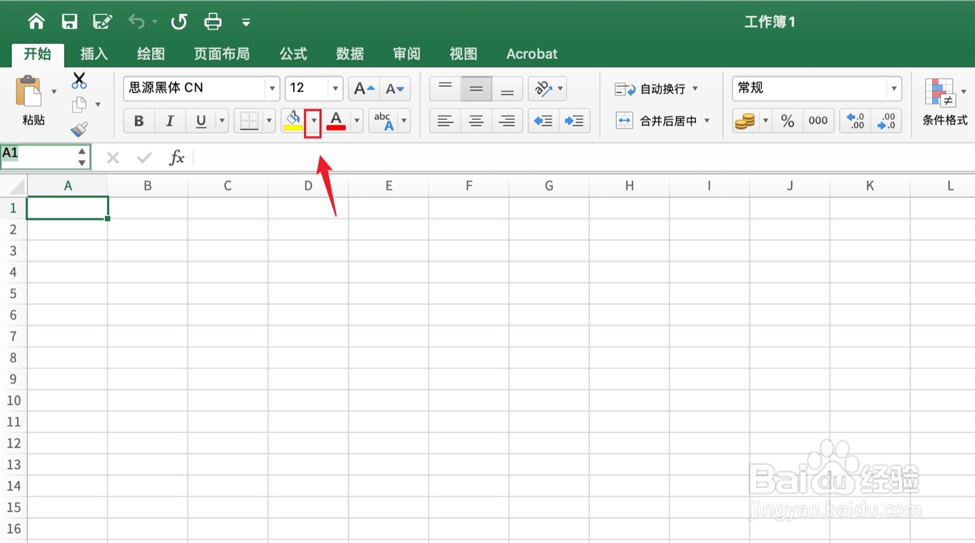
Task: Apply currency format with coins icon
Action: tap(745, 121)
